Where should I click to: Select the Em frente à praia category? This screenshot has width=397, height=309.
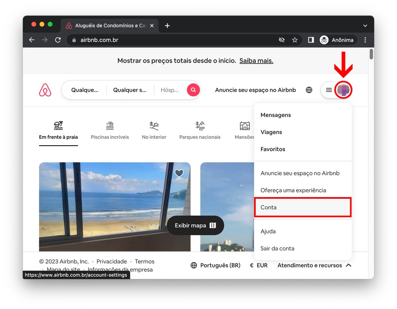click(x=58, y=131)
